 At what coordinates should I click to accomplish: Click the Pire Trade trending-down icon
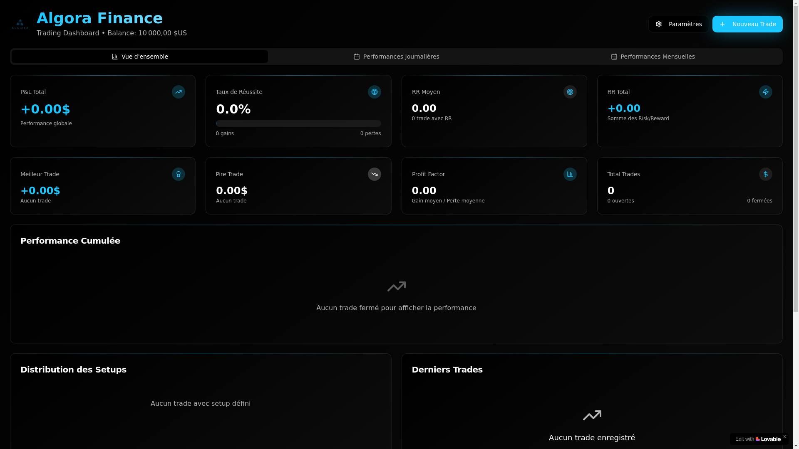375,174
